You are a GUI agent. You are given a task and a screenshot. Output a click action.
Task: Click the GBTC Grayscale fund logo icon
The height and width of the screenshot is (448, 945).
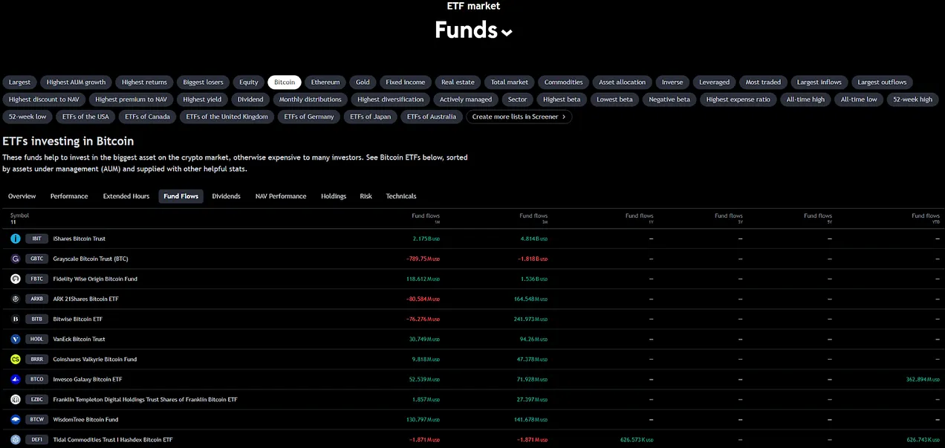click(16, 259)
